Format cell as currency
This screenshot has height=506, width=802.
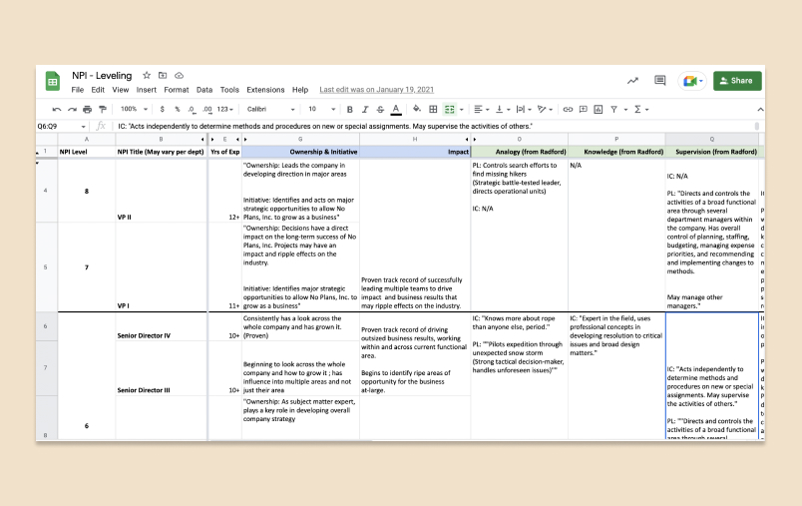tap(163, 110)
